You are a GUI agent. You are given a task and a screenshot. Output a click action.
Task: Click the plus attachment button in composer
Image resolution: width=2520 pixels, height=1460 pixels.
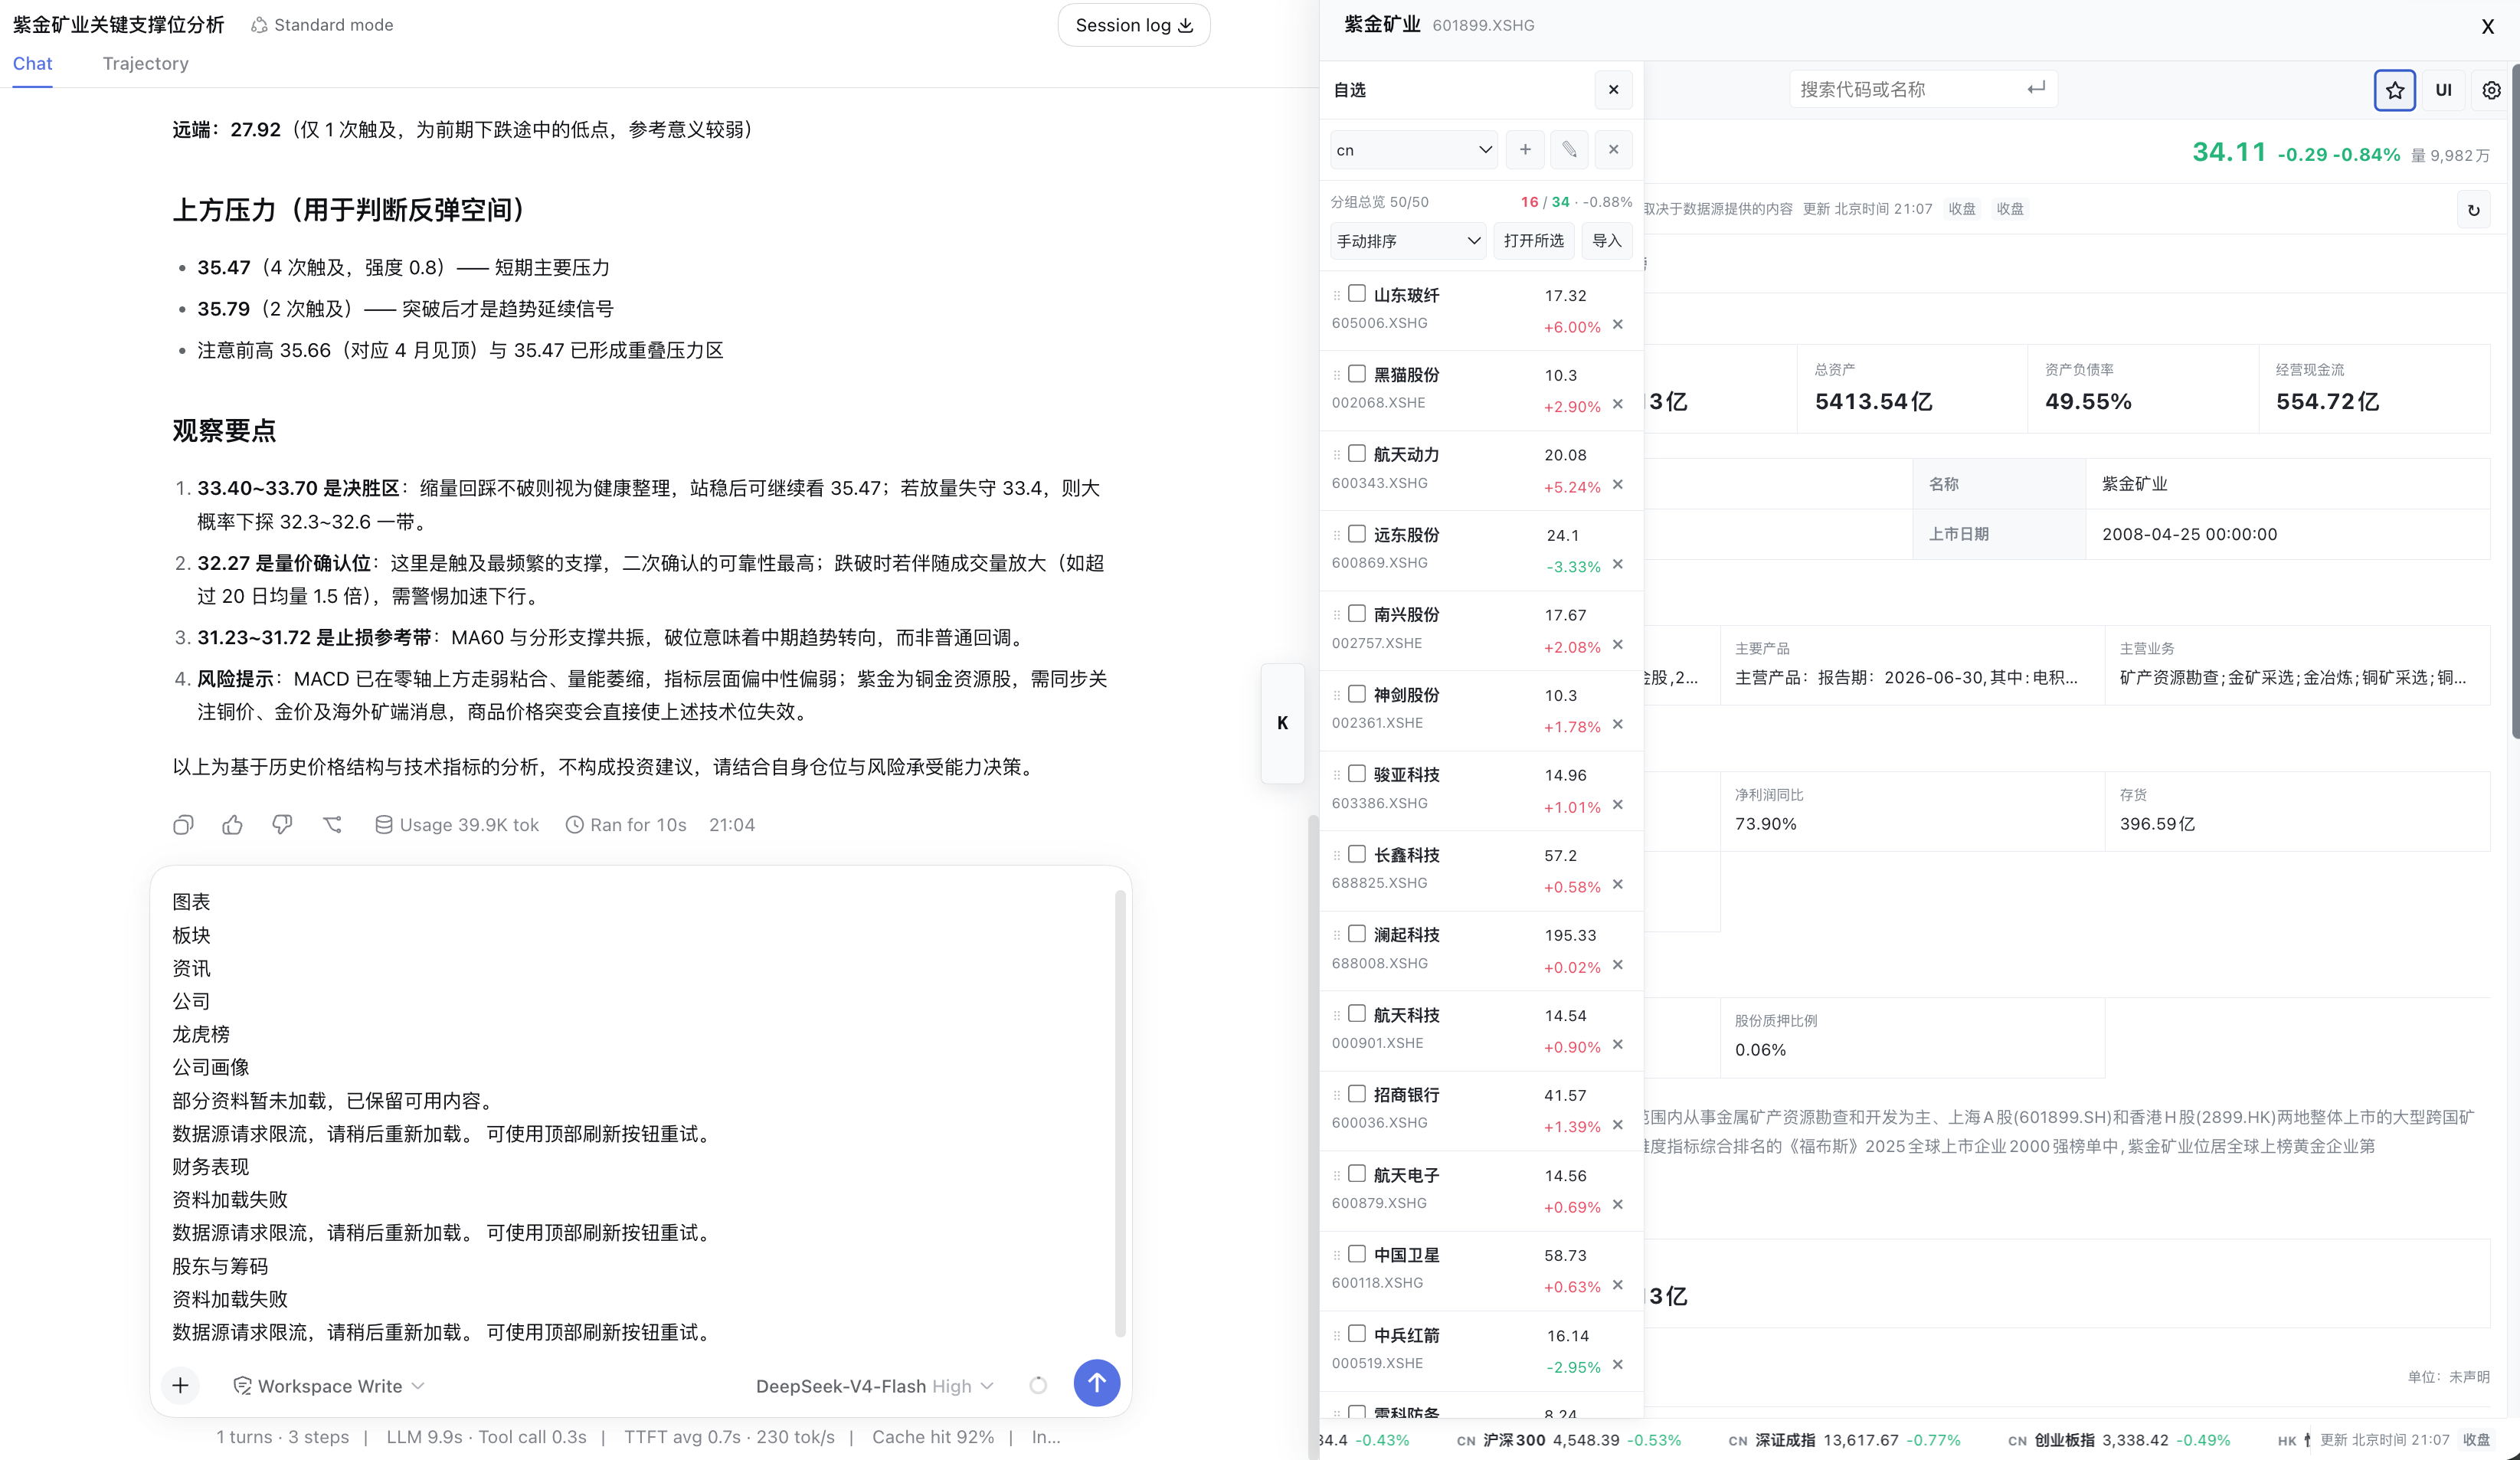(180, 1385)
